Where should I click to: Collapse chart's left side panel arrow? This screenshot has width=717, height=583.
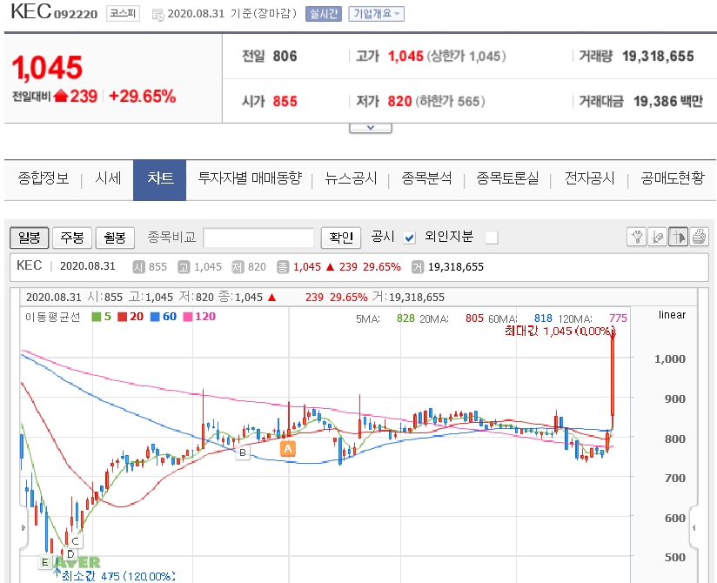pyautogui.click(x=23, y=527)
